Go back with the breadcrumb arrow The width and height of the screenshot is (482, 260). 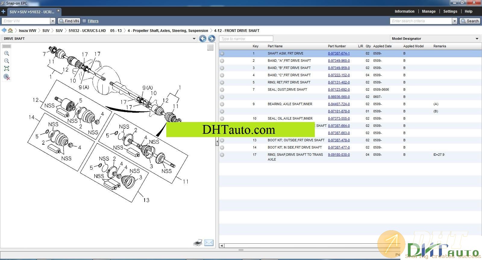[x=4, y=30]
